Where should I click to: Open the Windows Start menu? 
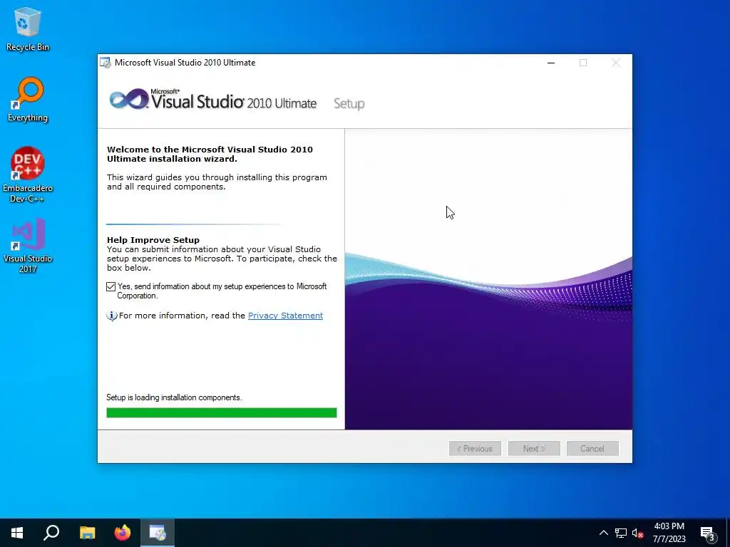17,533
